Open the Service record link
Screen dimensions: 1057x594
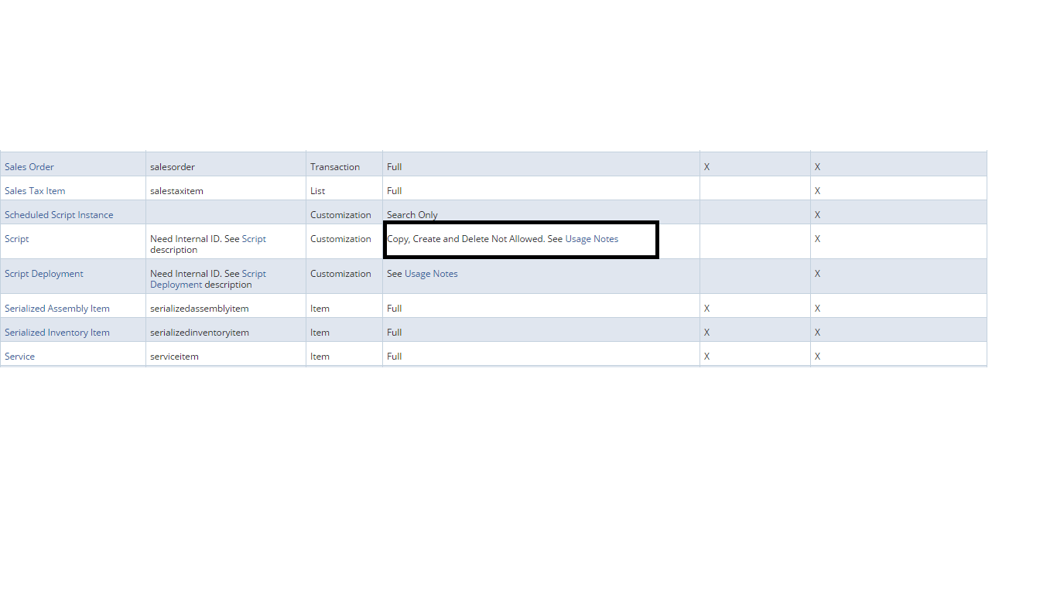pos(19,357)
